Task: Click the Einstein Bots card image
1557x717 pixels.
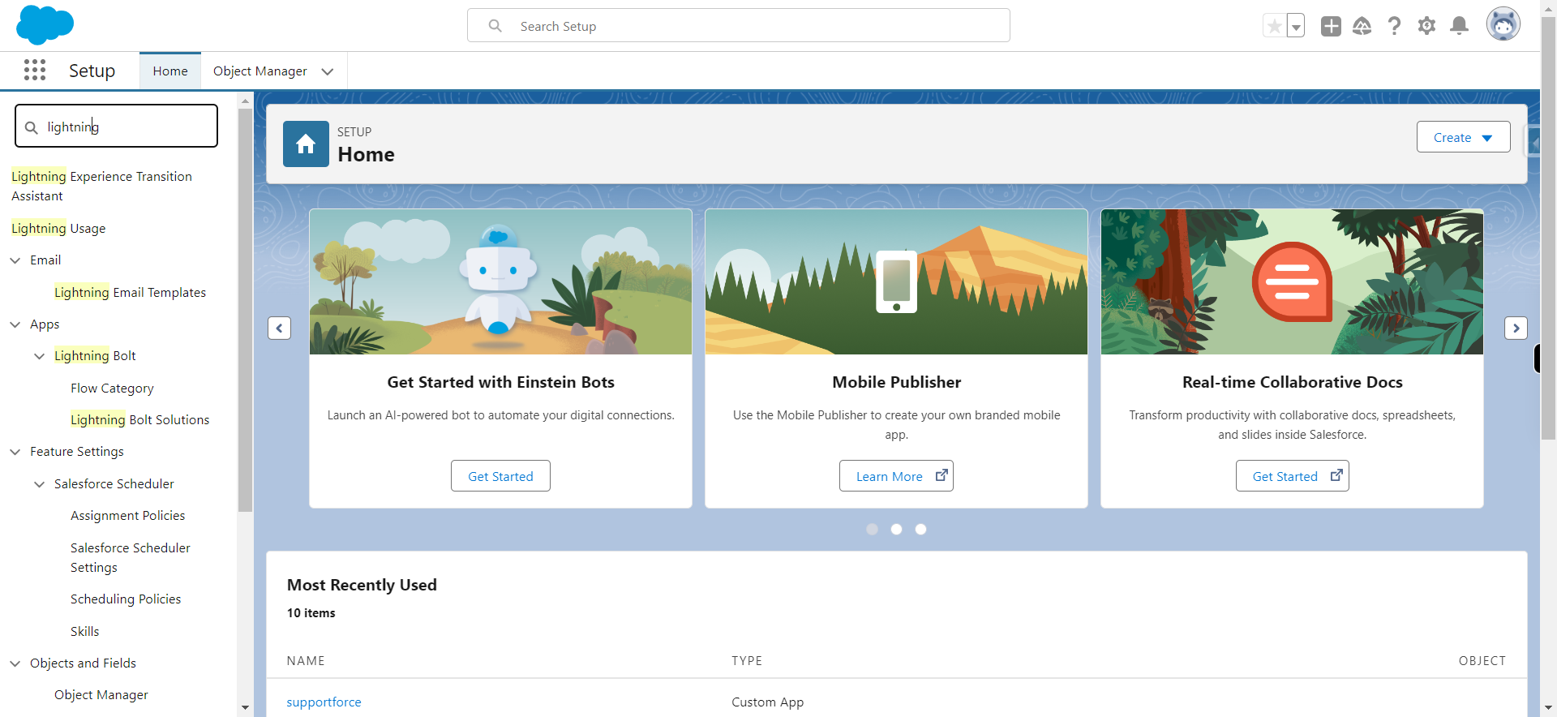Action: (x=500, y=281)
